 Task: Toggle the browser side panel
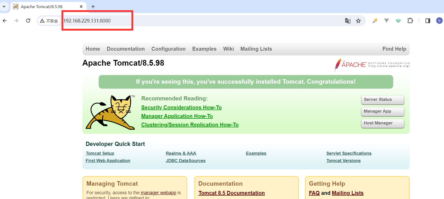428,21
